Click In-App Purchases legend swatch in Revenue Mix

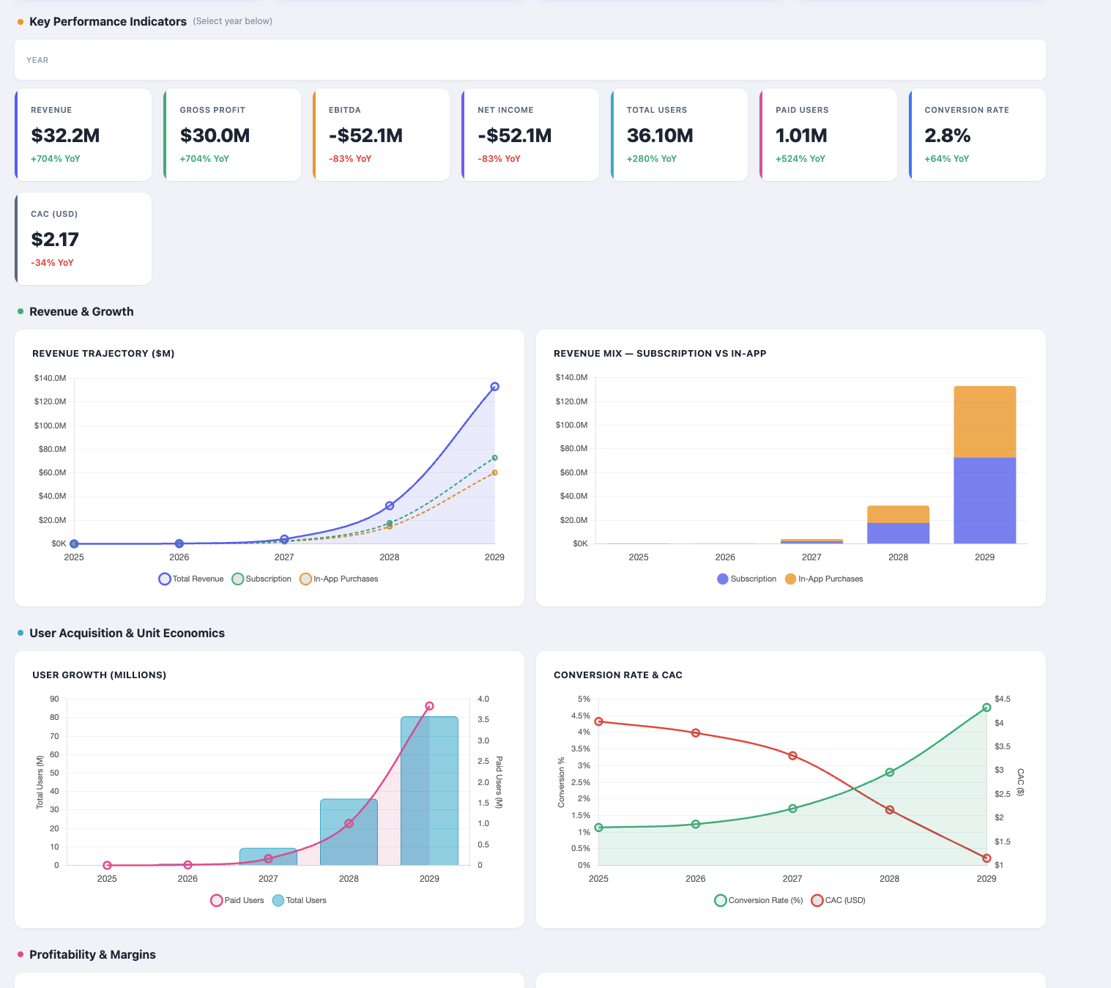[791, 579]
